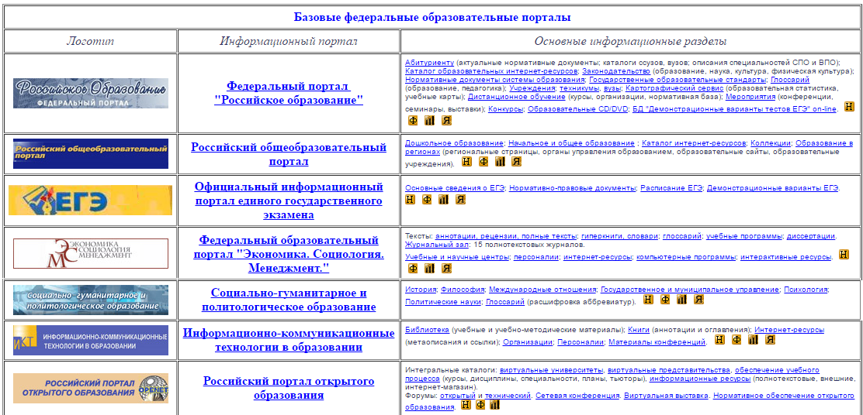Viewport: 863px width, 415px height.
Task: Click the 'Н' icon in the Социально-гуманитарное row
Action: click(649, 299)
